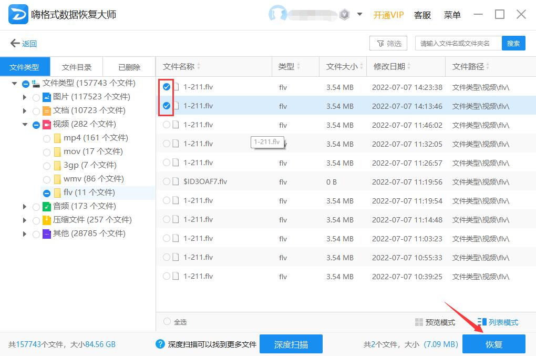Click the shield badge beside the avatar
The image size is (536, 356).
click(x=345, y=14)
